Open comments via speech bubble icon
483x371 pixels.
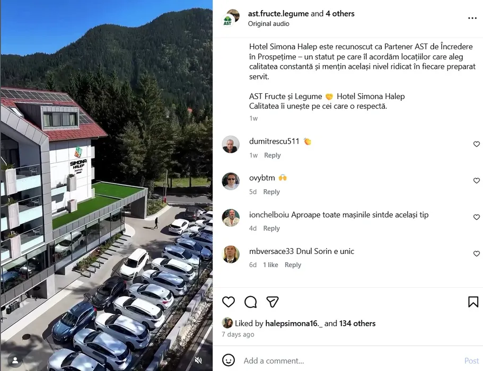[x=250, y=302]
